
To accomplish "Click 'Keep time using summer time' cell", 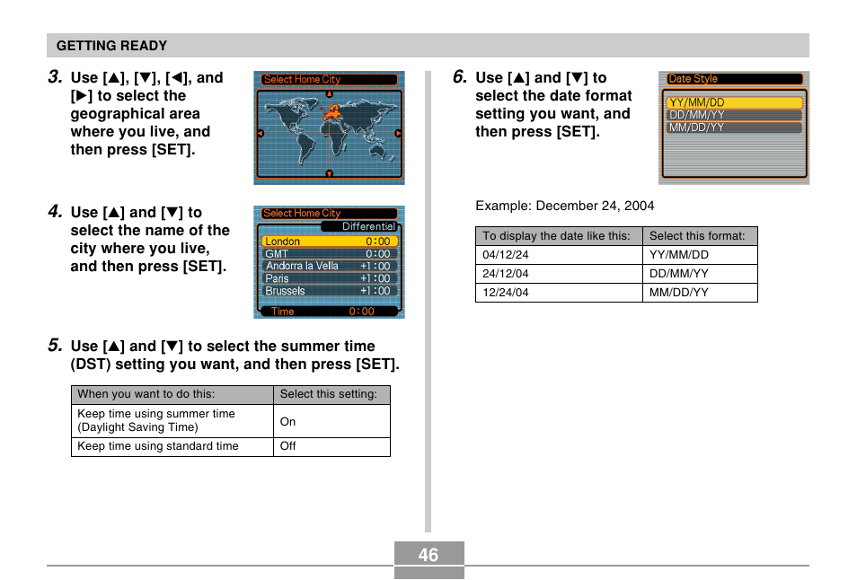I will pos(172,421).
